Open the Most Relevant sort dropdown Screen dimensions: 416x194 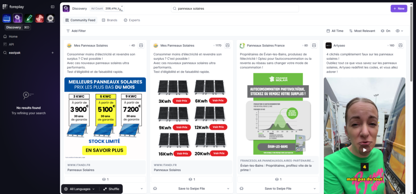click(x=362, y=31)
